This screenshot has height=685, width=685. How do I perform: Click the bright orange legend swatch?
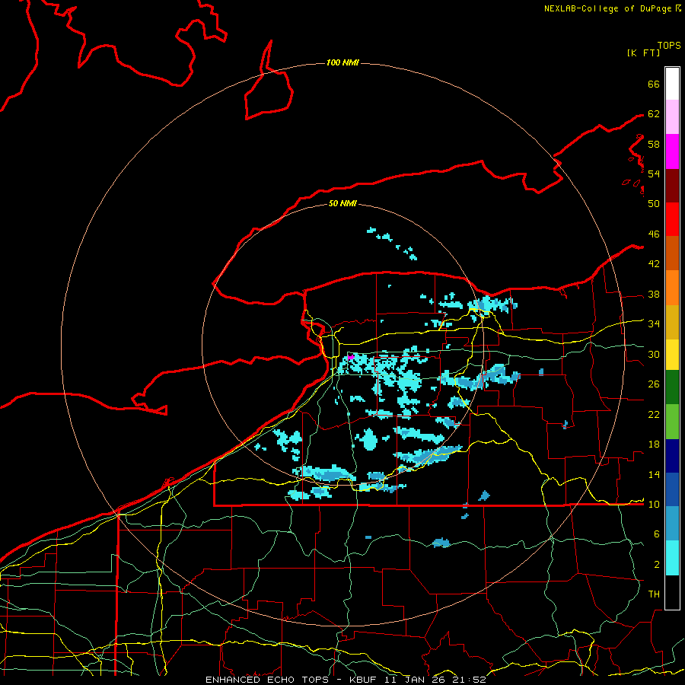(x=672, y=288)
